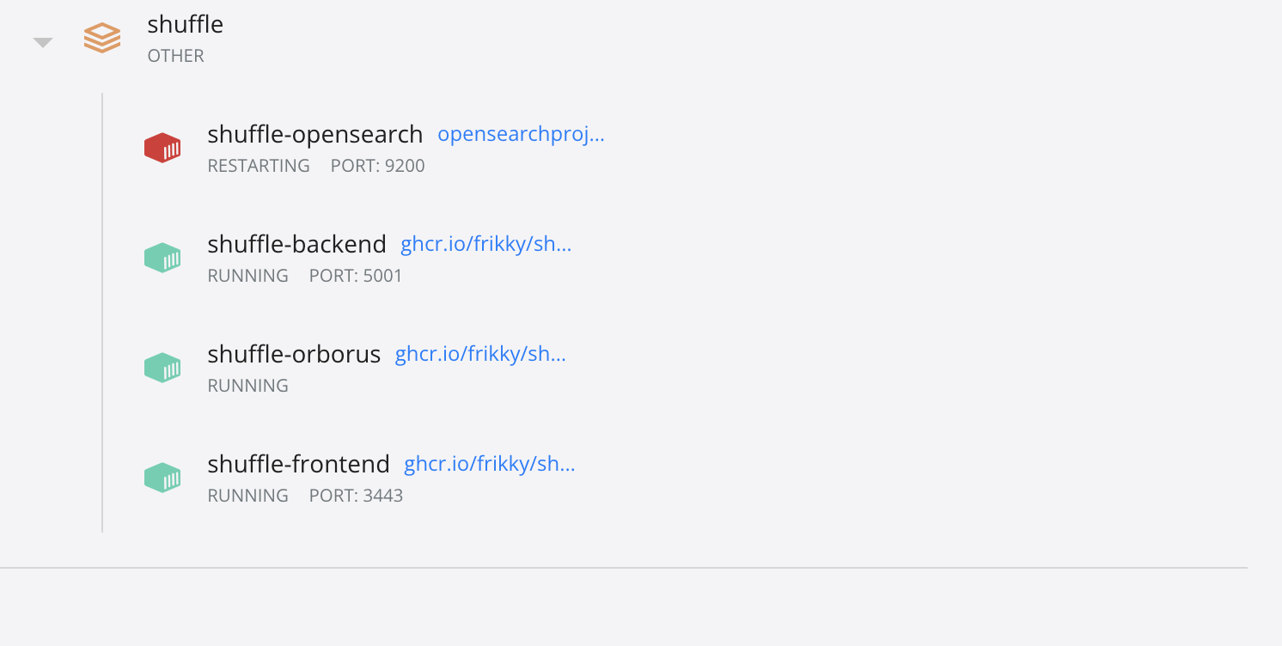Click the OTHER category label under shuffle
This screenshot has height=646, width=1282.
pyautogui.click(x=175, y=55)
